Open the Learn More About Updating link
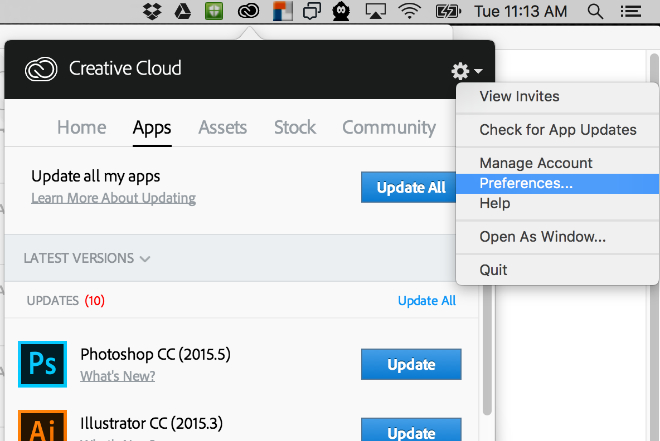Screen dimensions: 660x441 113,198
